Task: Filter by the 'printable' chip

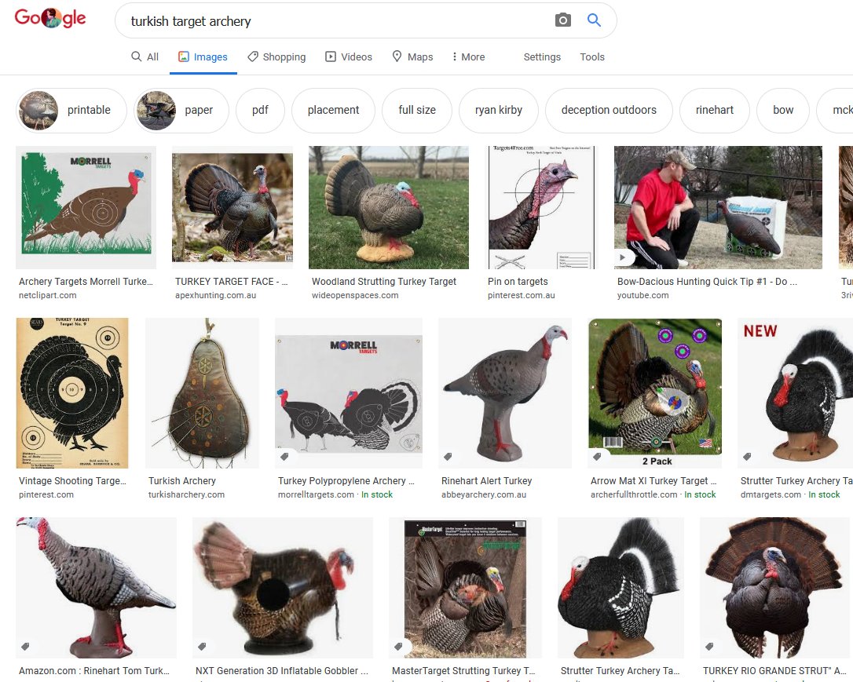Action: [x=71, y=111]
